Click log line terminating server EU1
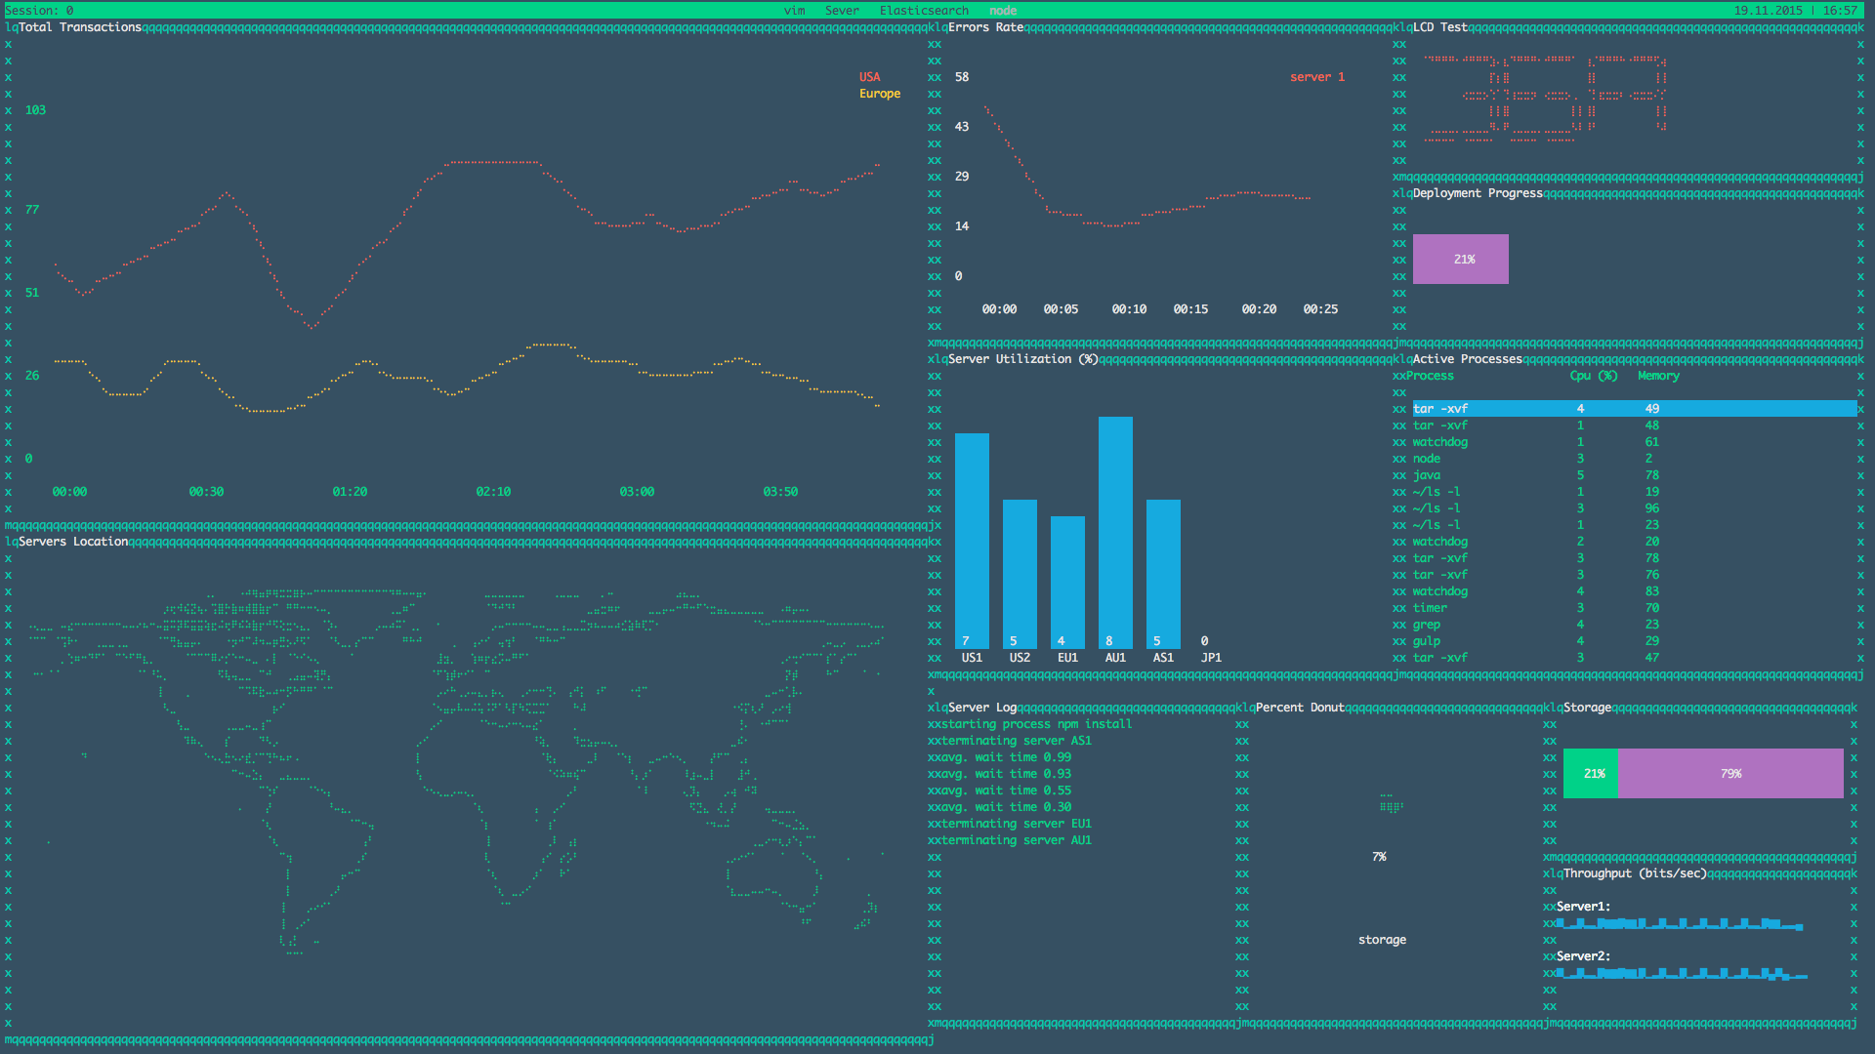Screen dimensions: 1875x1054 point(1017,824)
